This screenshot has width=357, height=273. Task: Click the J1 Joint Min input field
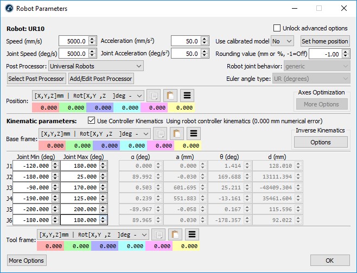(32, 166)
